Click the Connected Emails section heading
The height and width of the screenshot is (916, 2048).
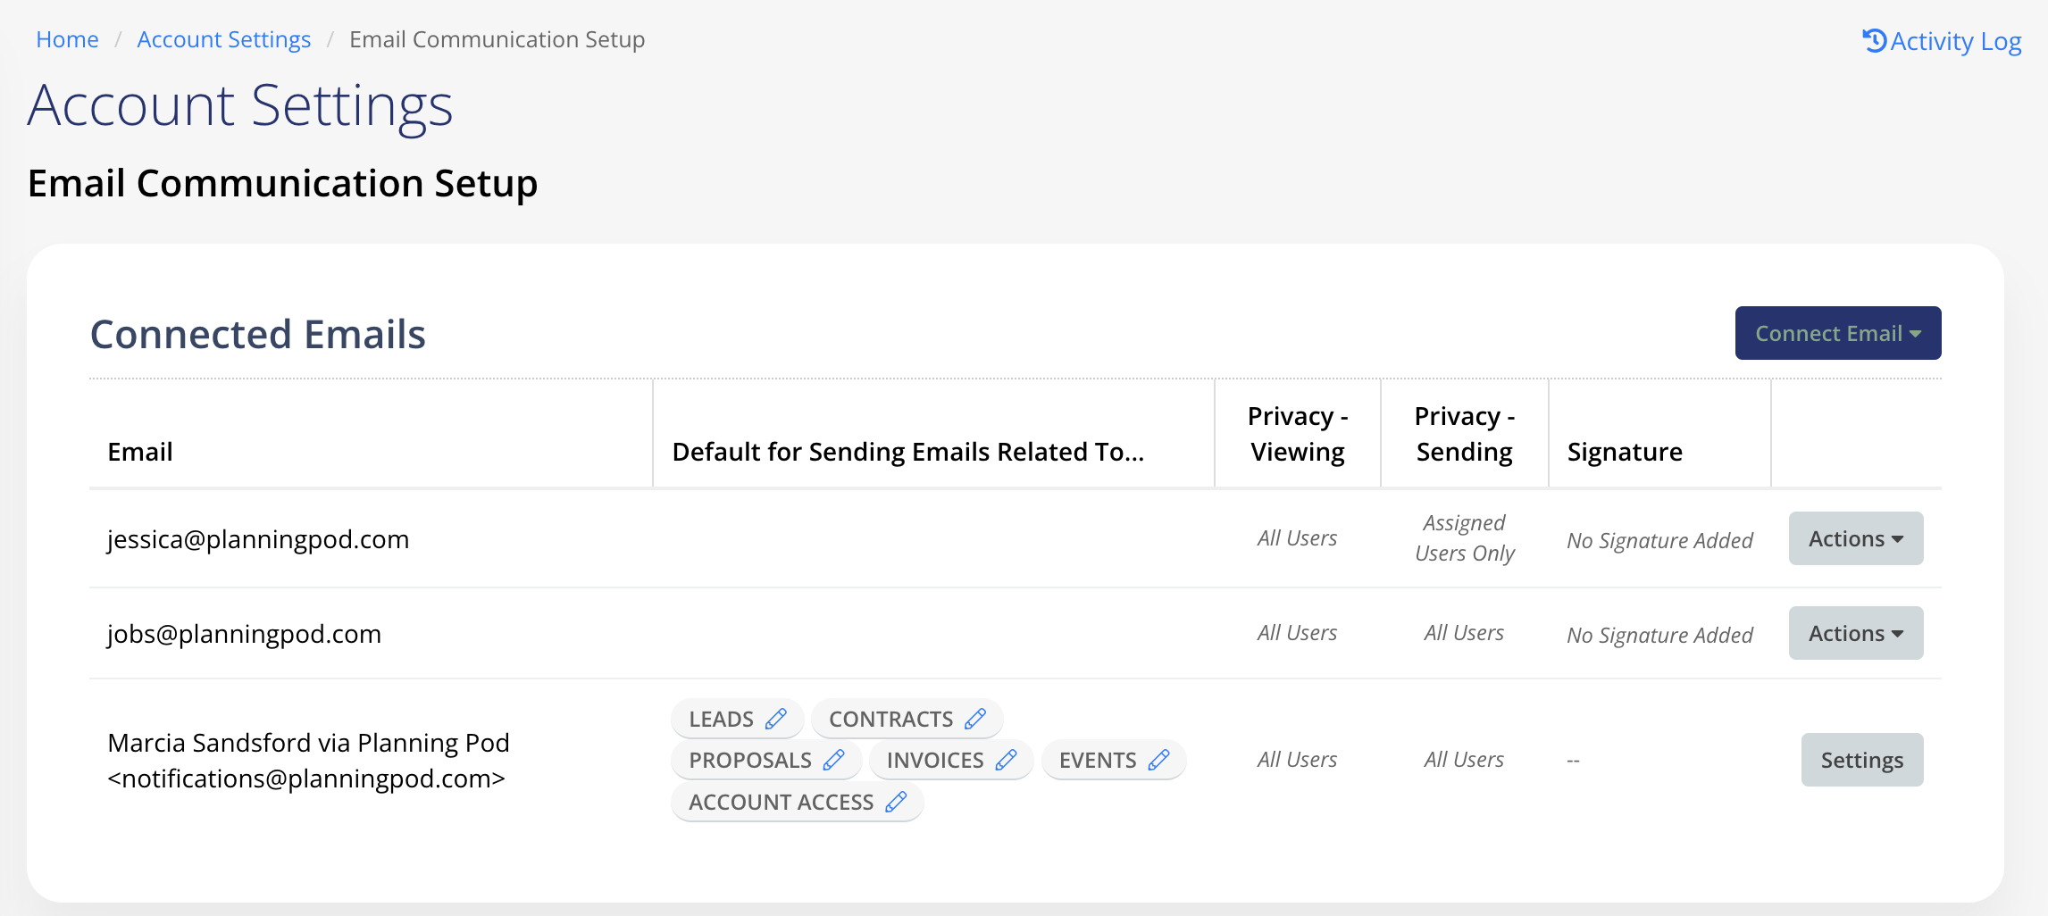pos(258,334)
